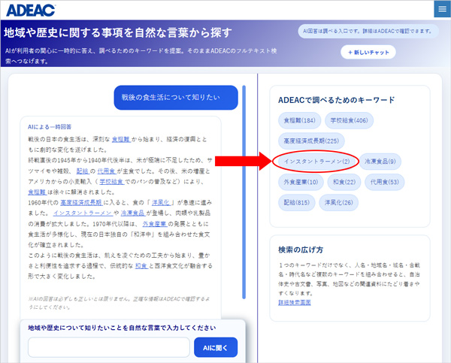The width and height of the screenshot is (451, 363).
Task: Open the 詳細検索画面 link
Action: point(294,303)
